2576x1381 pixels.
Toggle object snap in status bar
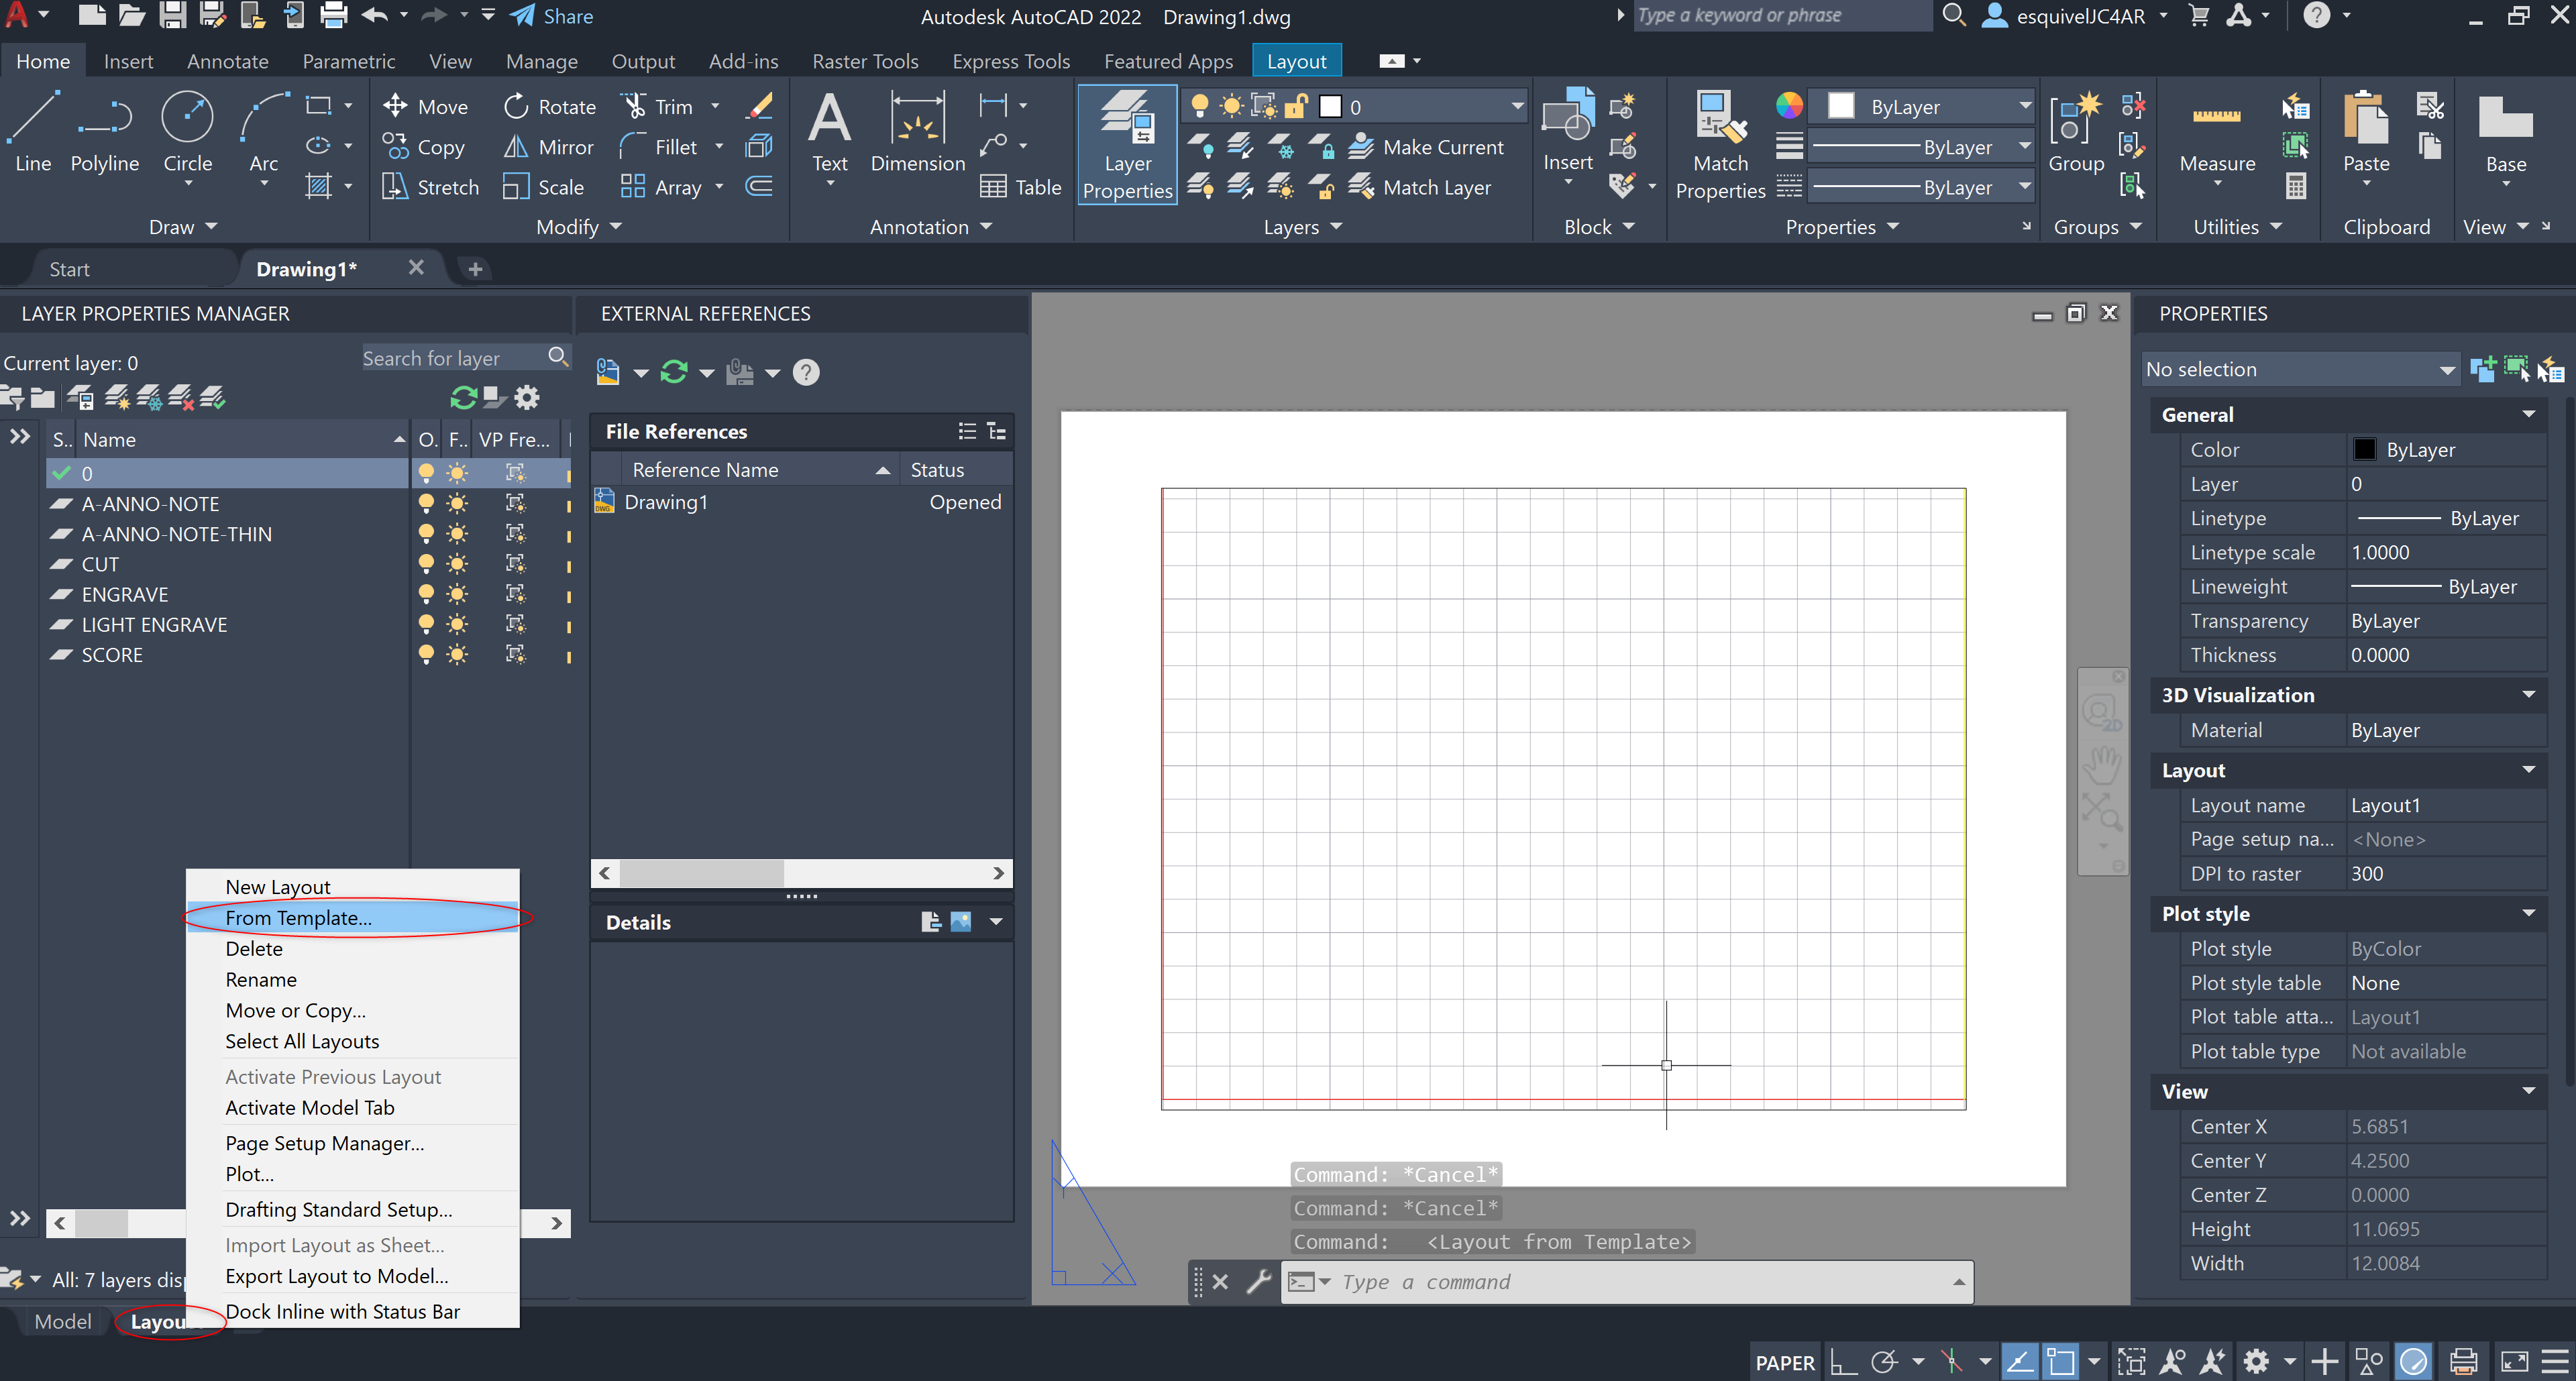click(x=2060, y=1362)
